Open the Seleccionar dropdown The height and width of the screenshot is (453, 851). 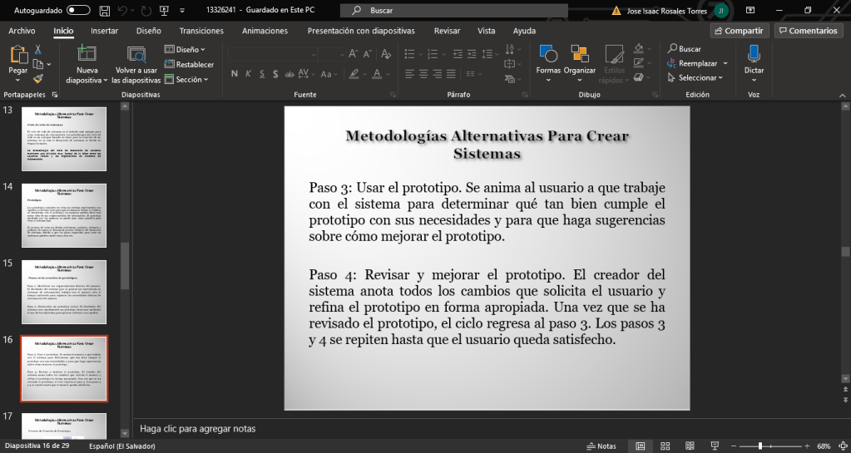[x=697, y=78]
